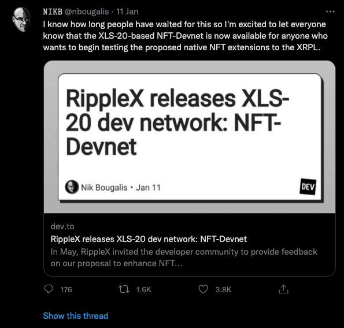Open the Show this thread link
344x328 pixels.
76,316
